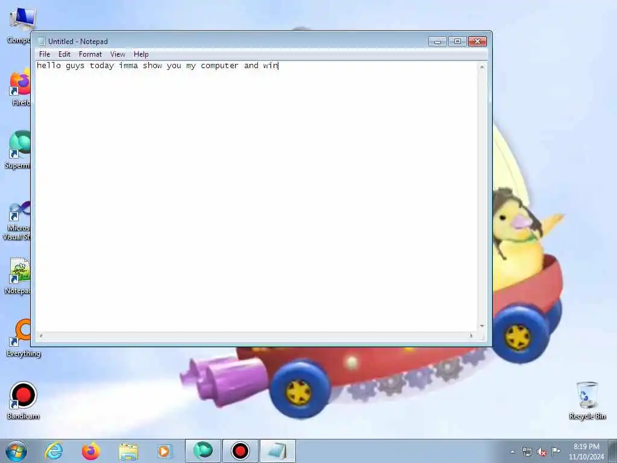Click the Notepad title bar icon

point(42,42)
